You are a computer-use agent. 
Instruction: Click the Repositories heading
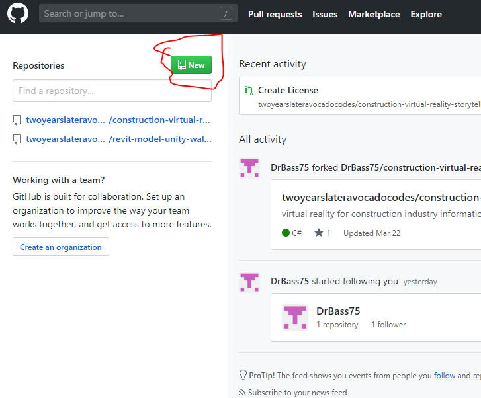pos(38,65)
